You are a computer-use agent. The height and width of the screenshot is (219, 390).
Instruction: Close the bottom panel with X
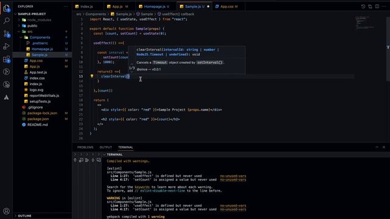point(384,147)
